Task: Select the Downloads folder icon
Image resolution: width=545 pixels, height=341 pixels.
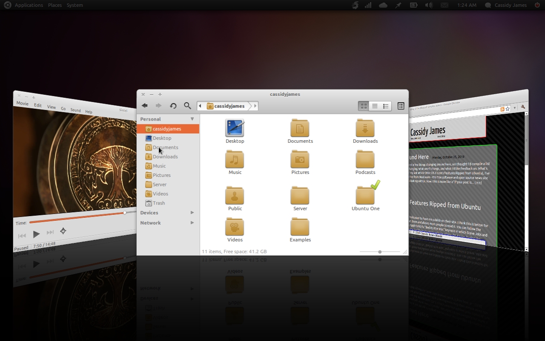Action: (365, 127)
